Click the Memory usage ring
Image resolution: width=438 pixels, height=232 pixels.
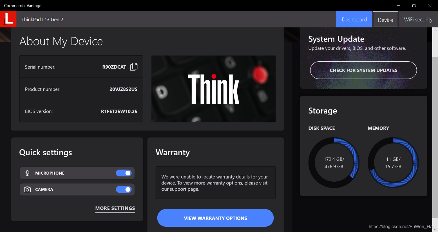pos(393,163)
